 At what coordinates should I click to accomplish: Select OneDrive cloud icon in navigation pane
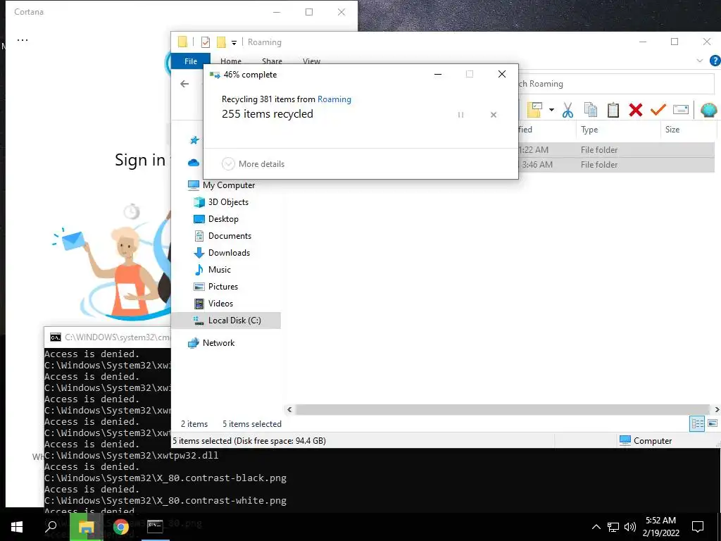194,163
